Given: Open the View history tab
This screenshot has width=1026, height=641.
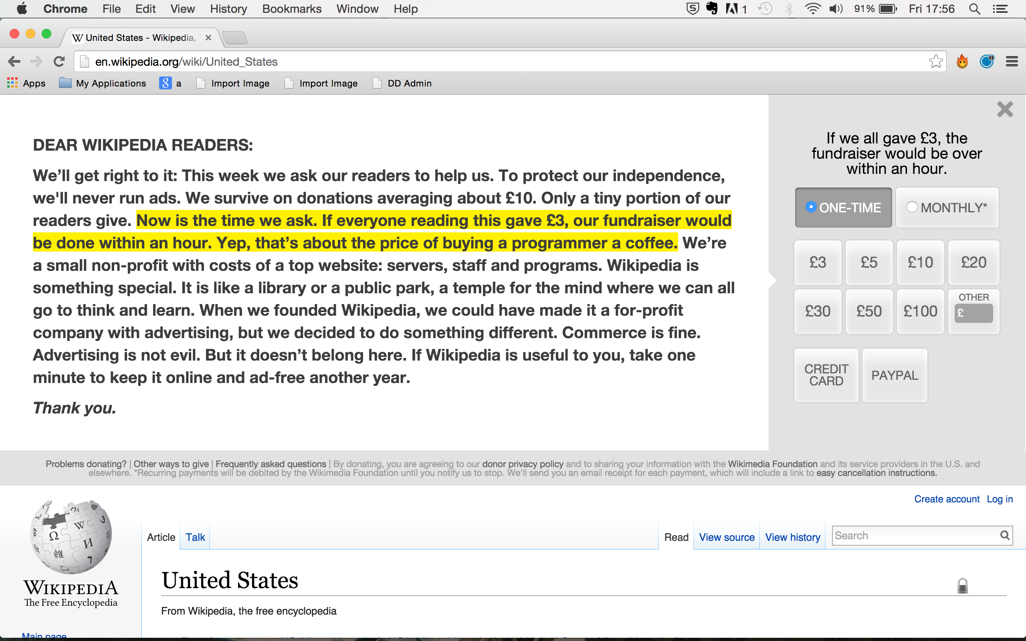Looking at the screenshot, I should pyautogui.click(x=792, y=537).
